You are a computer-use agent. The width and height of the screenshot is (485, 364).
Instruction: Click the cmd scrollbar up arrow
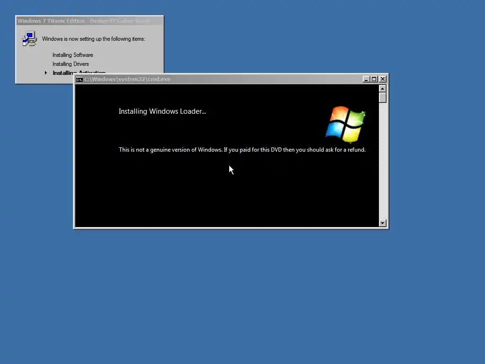[x=383, y=89]
